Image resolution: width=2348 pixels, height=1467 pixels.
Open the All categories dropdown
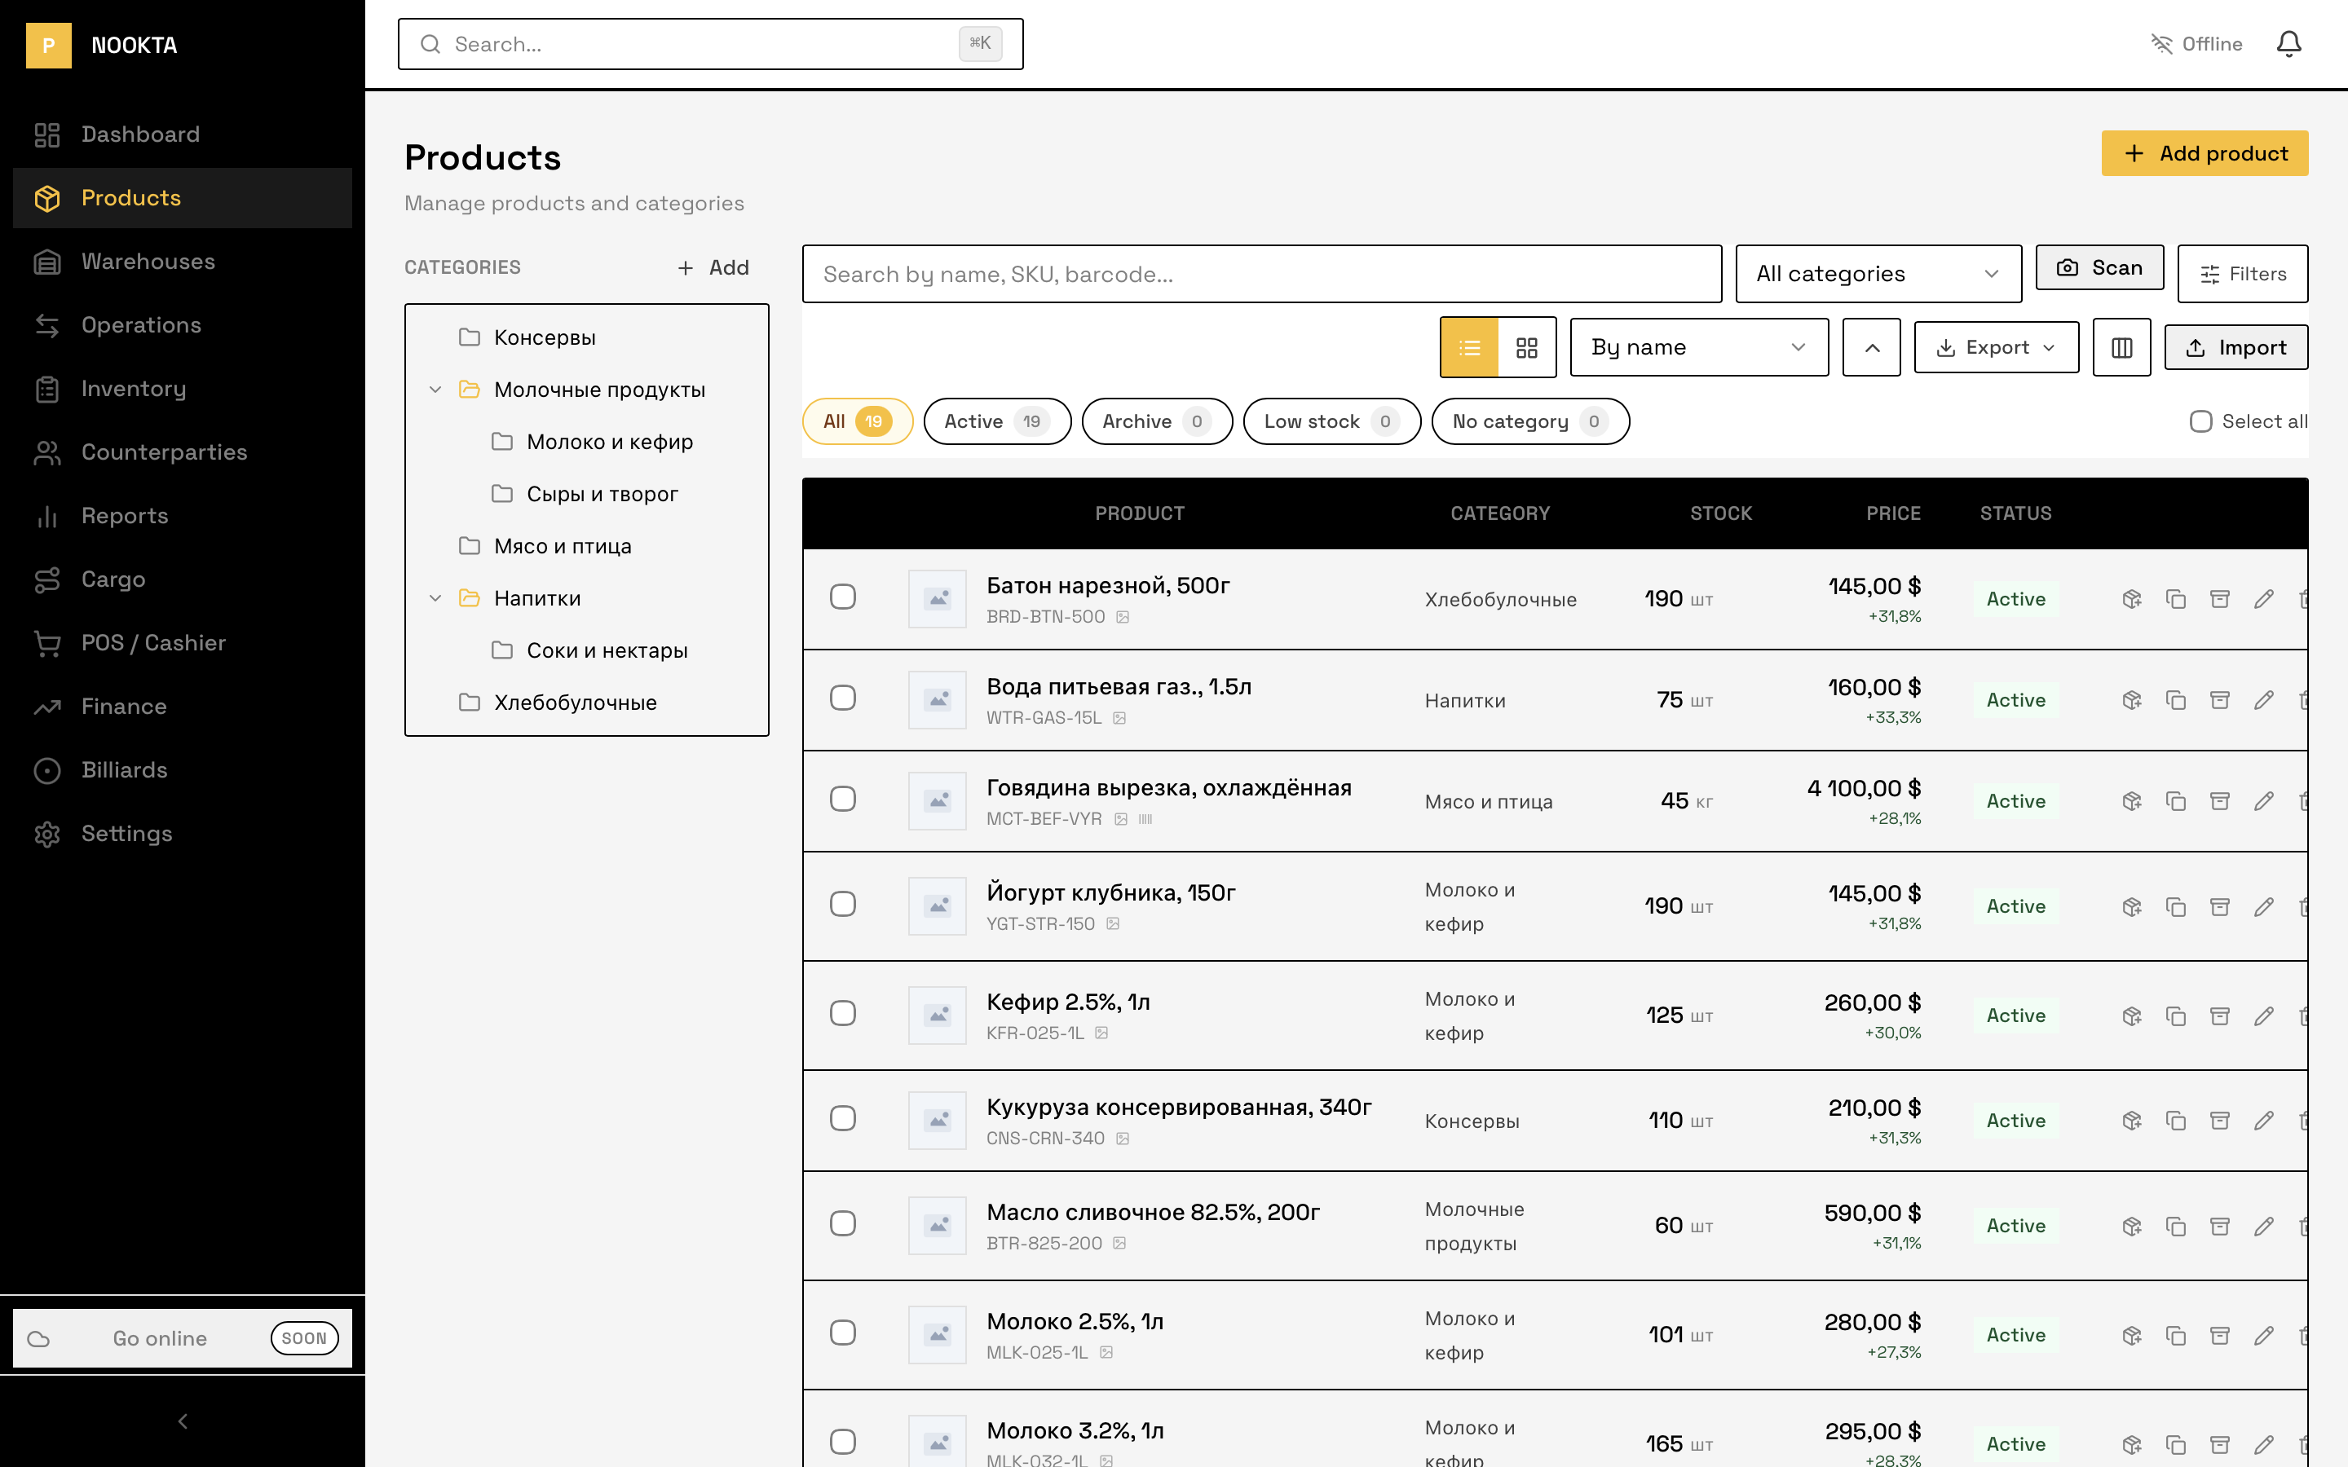pyautogui.click(x=1878, y=274)
